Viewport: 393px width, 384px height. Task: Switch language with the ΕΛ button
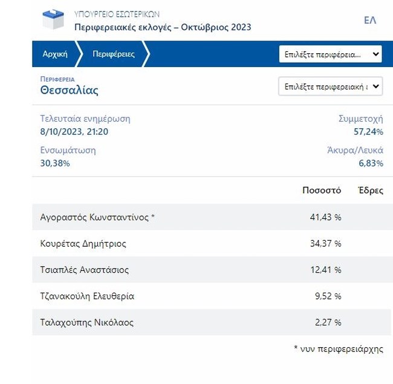pos(370,21)
